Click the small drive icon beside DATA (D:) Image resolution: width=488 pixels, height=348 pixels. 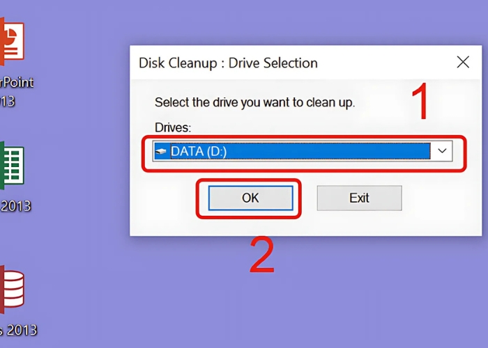[x=161, y=151]
